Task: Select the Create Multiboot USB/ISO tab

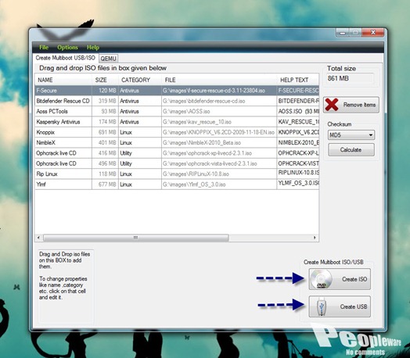Action: click(66, 58)
